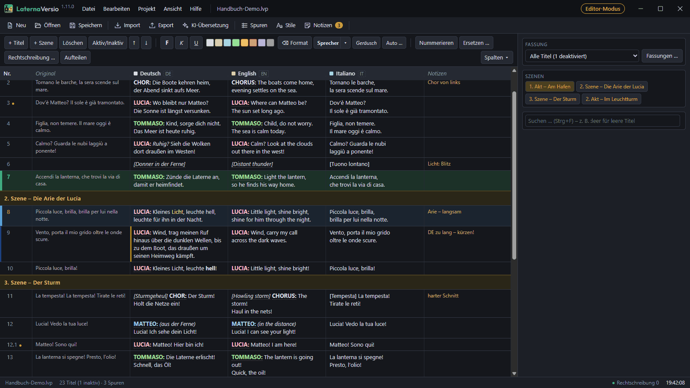The width and height of the screenshot is (690, 388).
Task: Click the Rechtschreibung 0 status indicator
Action: tap(635, 383)
